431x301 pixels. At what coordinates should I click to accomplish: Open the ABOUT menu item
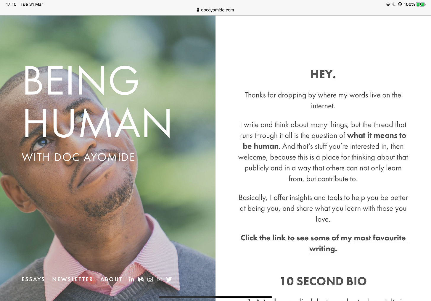tap(111, 279)
